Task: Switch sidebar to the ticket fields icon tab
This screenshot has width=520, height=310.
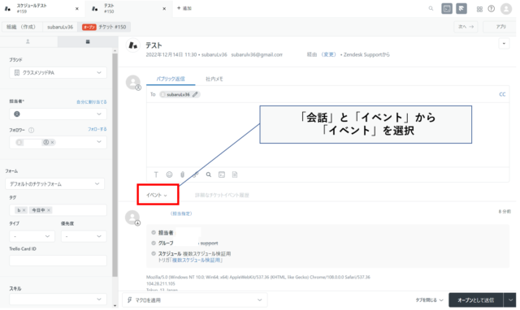Action: 88,41
